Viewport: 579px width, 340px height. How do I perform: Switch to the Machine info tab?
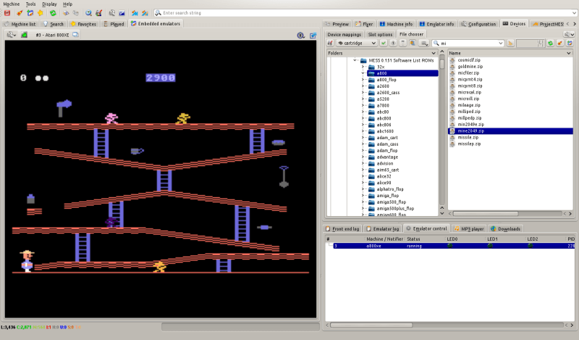coord(396,24)
